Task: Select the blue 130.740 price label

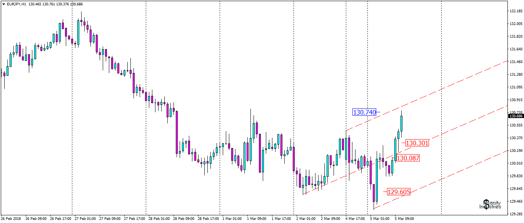Action: [x=363, y=112]
